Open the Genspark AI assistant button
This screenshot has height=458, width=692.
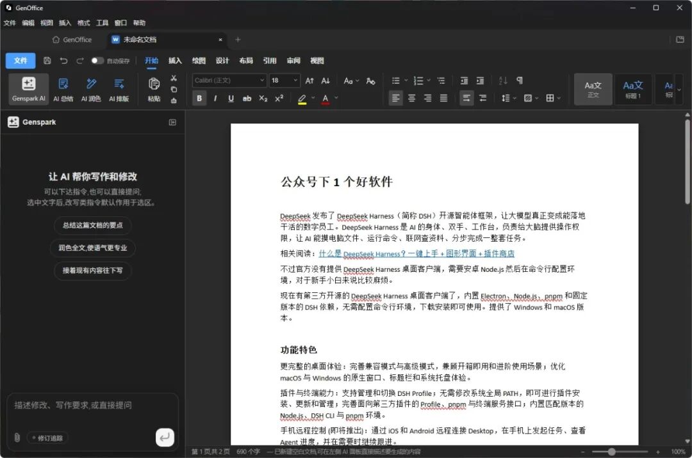coord(29,90)
